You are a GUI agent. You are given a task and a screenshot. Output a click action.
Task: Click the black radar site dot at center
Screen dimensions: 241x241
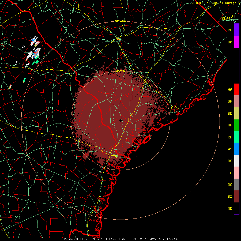tap(121, 120)
